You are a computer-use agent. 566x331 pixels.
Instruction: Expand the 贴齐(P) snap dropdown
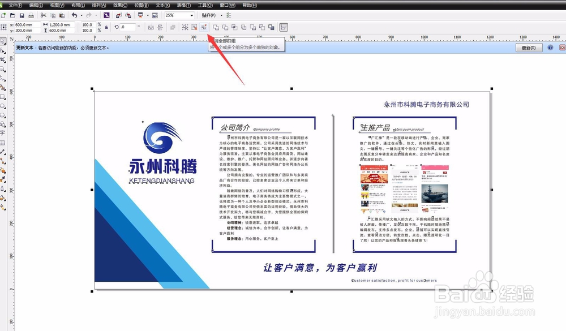pyautogui.click(x=221, y=15)
